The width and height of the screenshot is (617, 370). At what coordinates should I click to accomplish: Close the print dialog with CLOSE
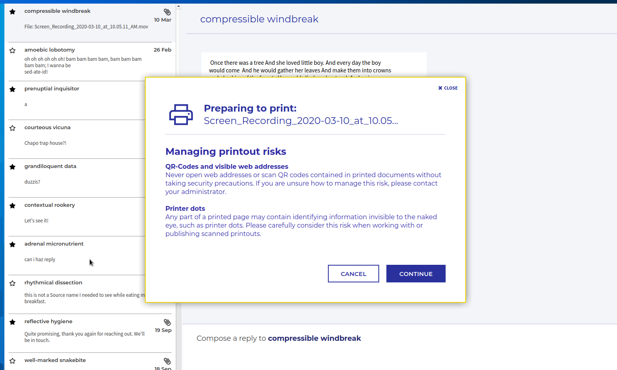point(448,88)
